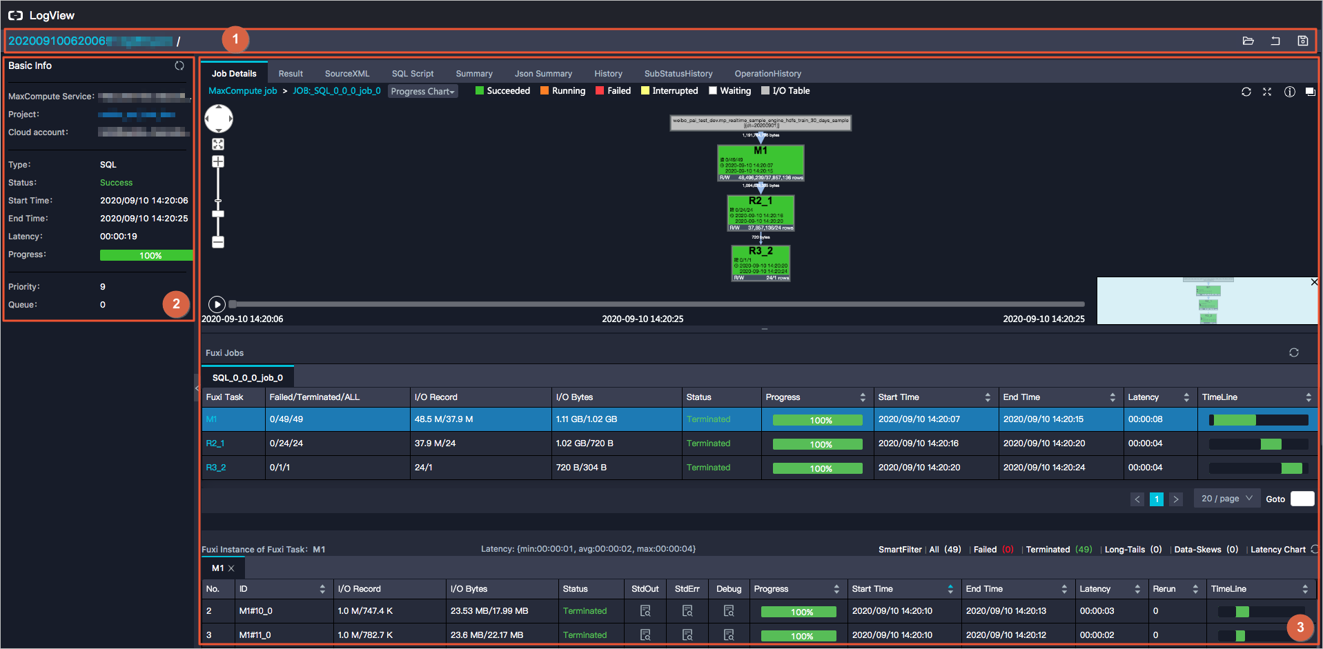Close the M1 instance tab
Viewport: 1323px width, 649px height.
(231, 568)
